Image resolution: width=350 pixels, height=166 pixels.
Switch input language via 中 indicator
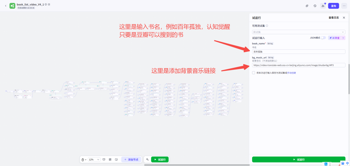[x=347, y=163]
